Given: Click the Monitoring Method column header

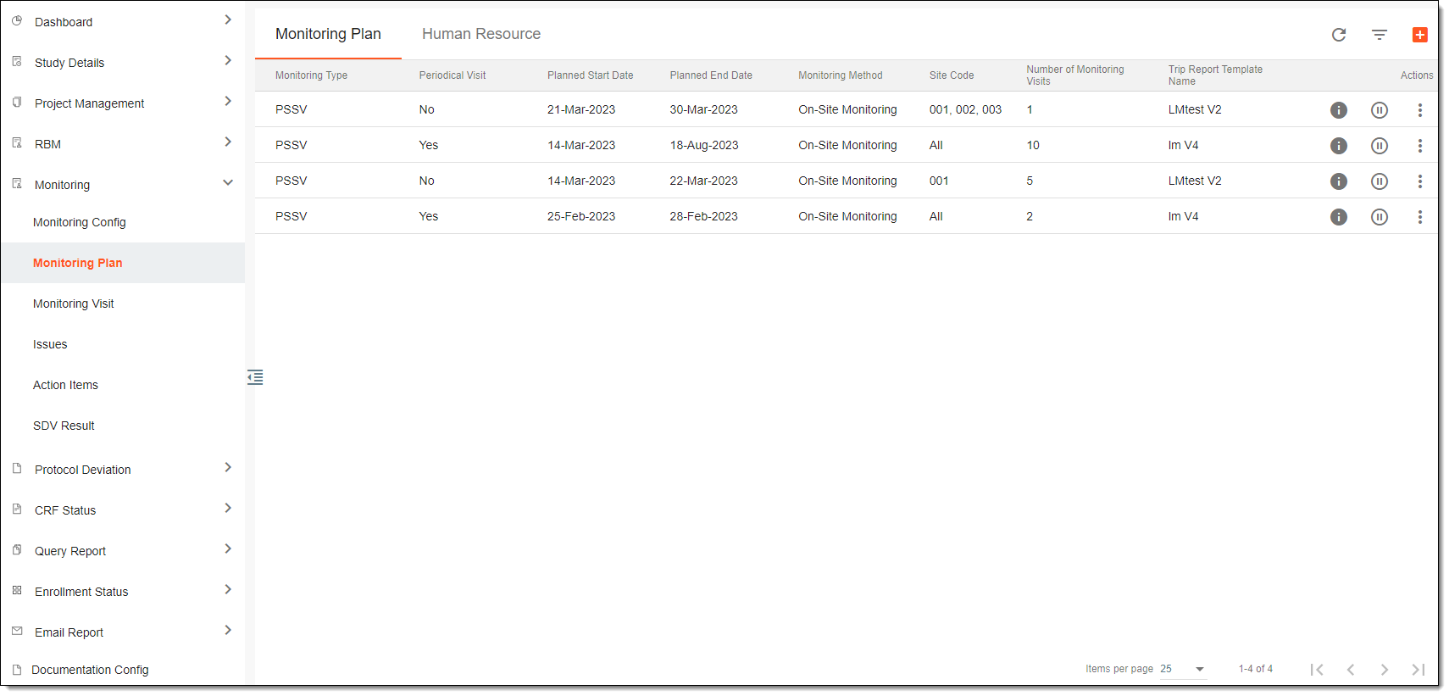Looking at the screenshot, I should tap(841, 75).
